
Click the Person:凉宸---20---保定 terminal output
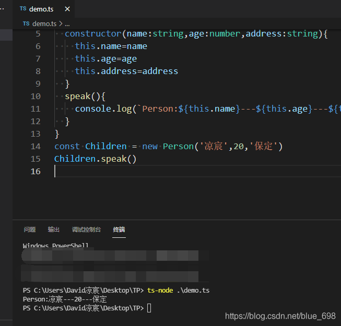(x=65, y=299)
